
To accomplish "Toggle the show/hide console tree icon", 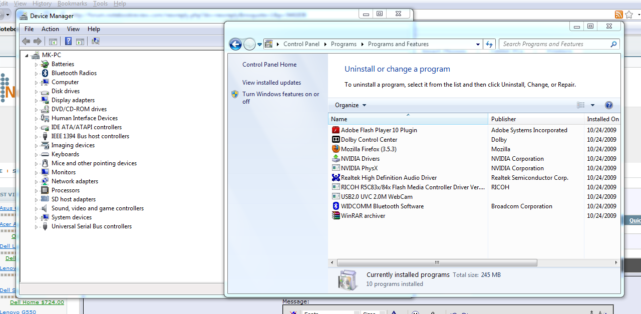I will click(x=53, y=42).
